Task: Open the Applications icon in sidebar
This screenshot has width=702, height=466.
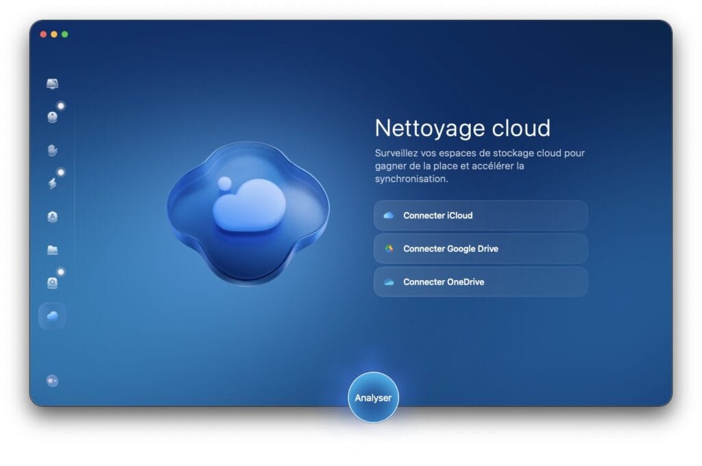Action: point(52,216)
